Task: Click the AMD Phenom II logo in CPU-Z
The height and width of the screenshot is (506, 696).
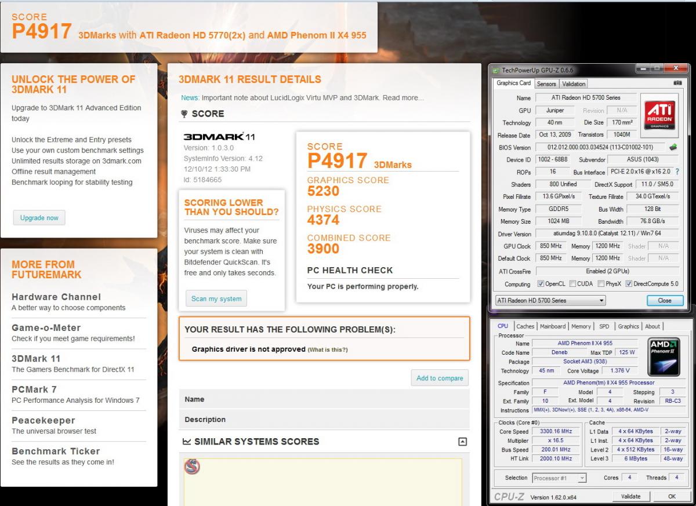Action: pyautogui.click(x=664, y=357)
